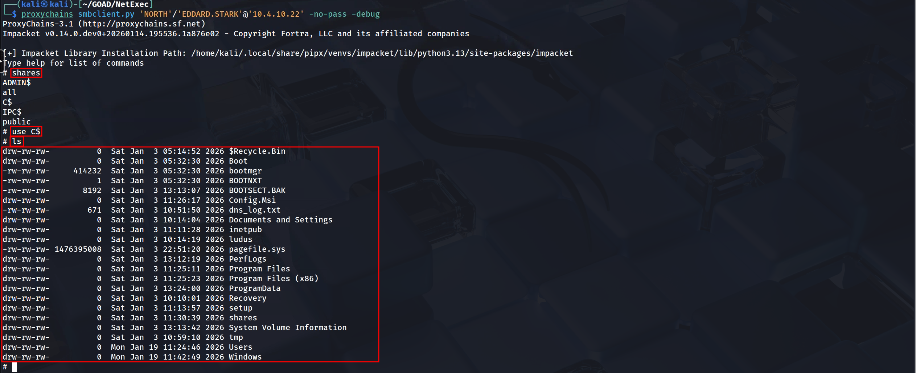The height and width of the screenshot is (373, 916).
Task: Click the smbclient.py script name
Action: click(106, 14)
